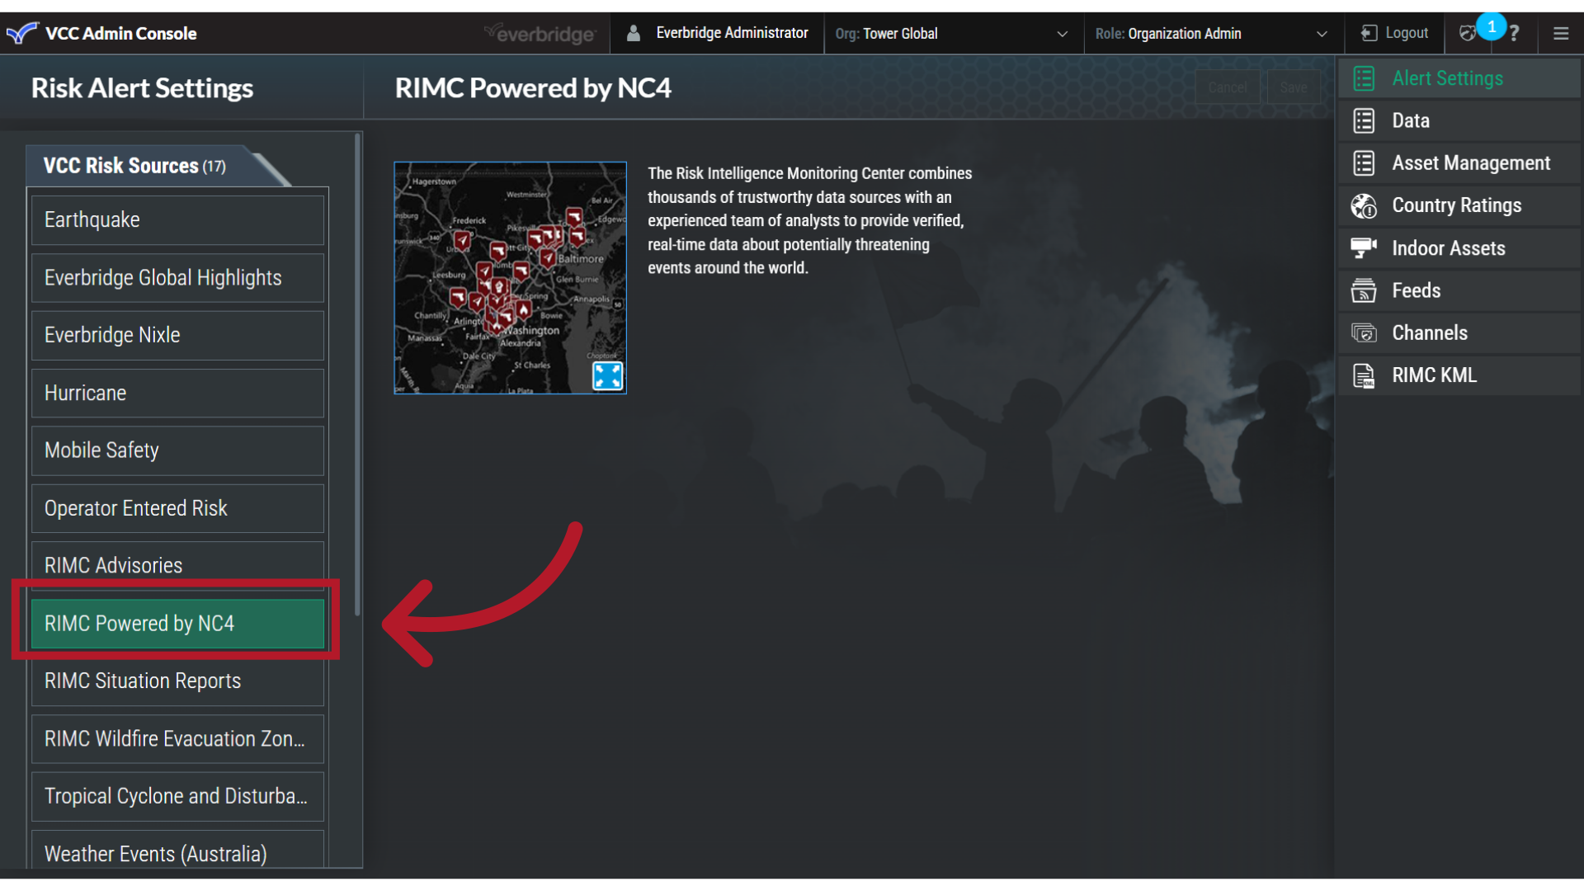Viewport: 1584px width, 891px height.
Task: Navigate to Channels settings
Action: click(x=1428, y=333)
